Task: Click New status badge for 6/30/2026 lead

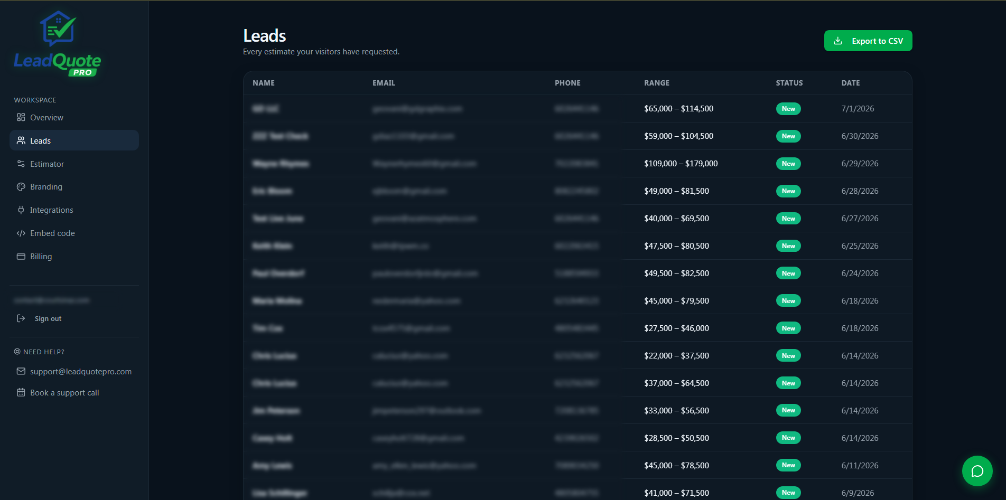Action: click(x=788, y=136)
